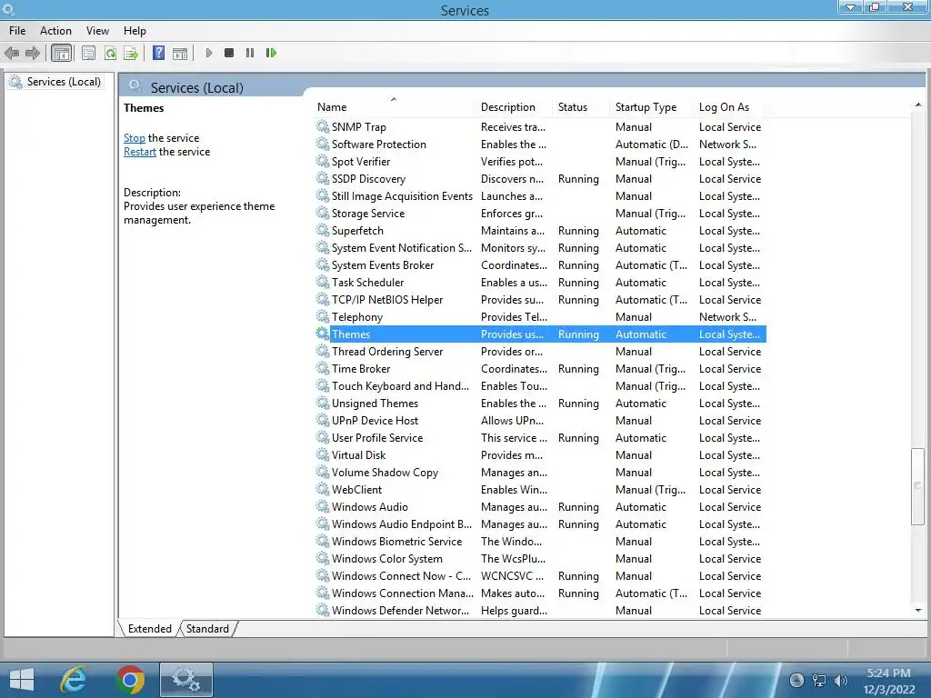Open the Help menu
The image size is (931, 698).
click(135, 31)
